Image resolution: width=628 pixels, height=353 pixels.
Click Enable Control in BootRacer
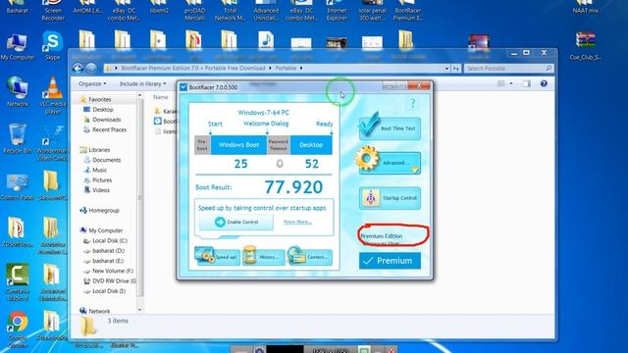(x=236, y=222)
